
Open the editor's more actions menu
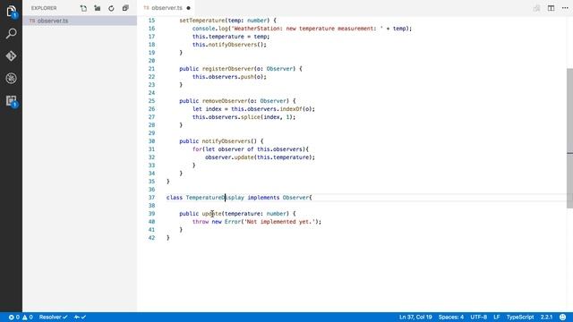[565, 8]
